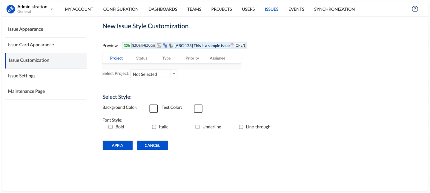Click the red priority arrow in preview
The image size is (430, 193).
[232, 45]
